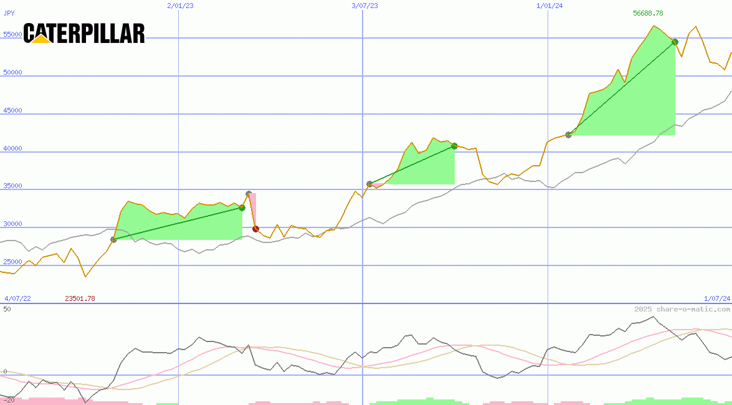This screenshot has width=732, height=405.
Task: Click the 25000 price axis label
Action: [12, 262]
